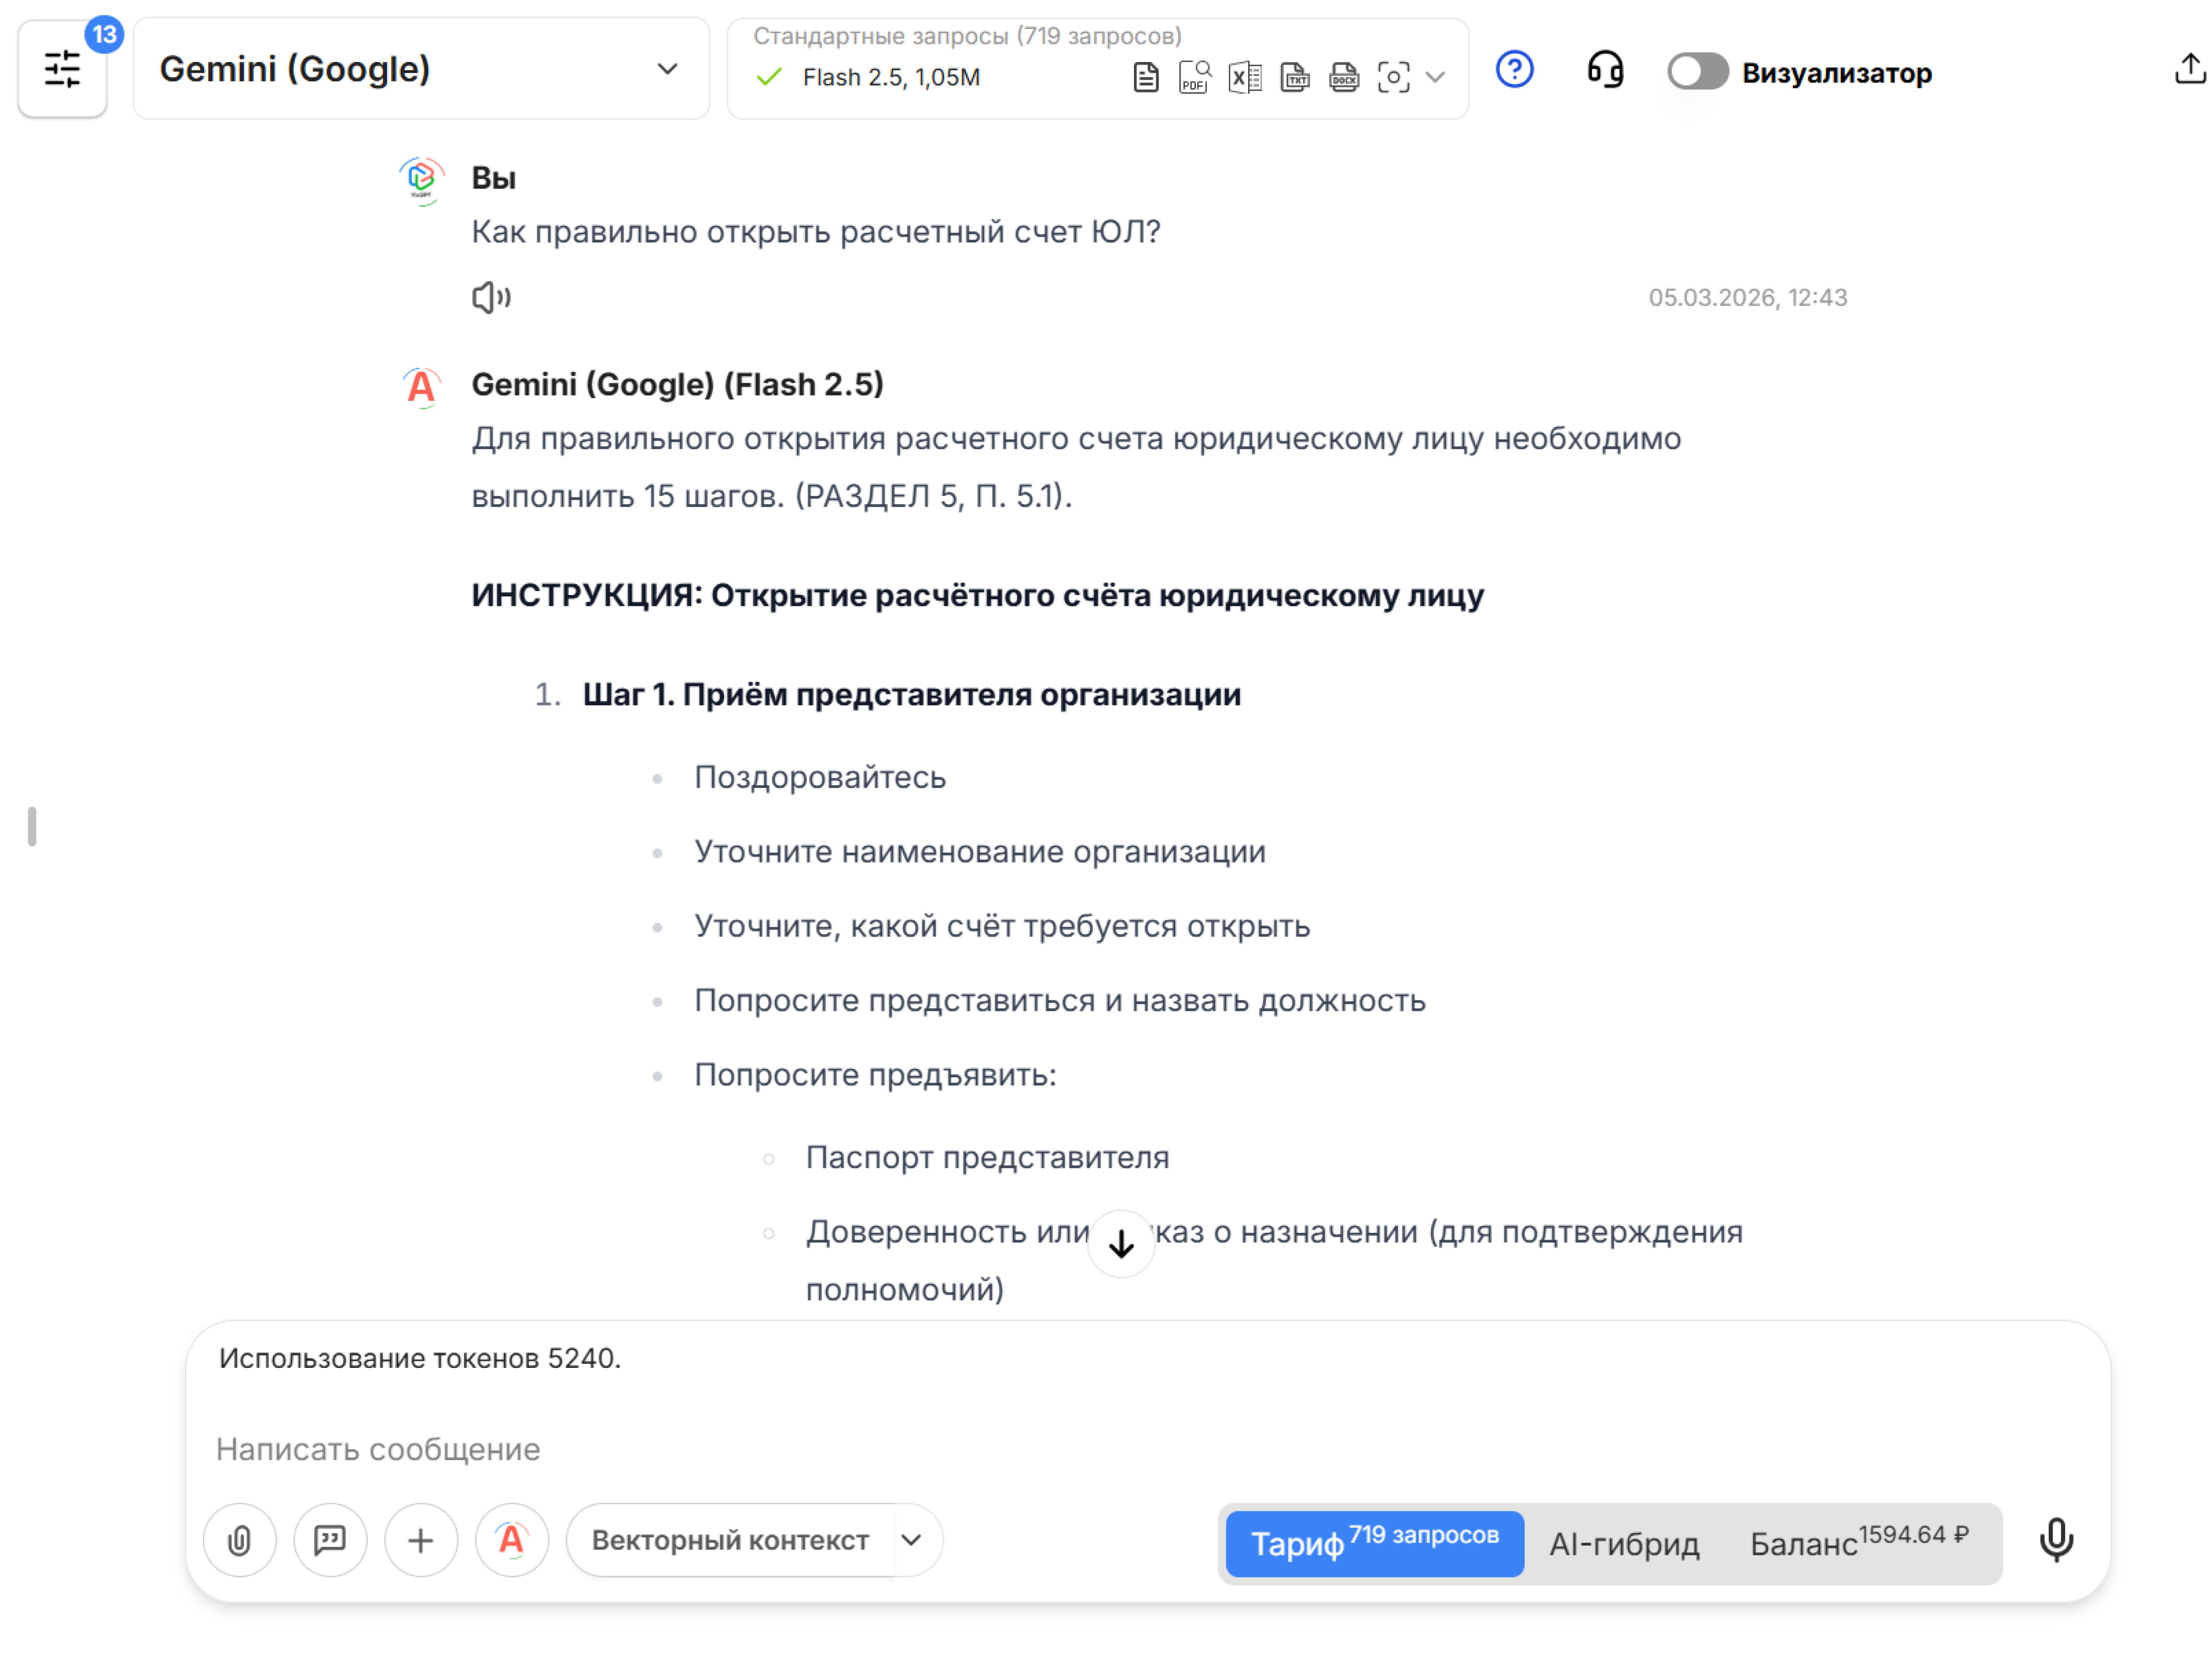Viewport: 2212px width, 1653px height.
Task: Open chat settings with badge 13
Action: (x=62, y=69)
